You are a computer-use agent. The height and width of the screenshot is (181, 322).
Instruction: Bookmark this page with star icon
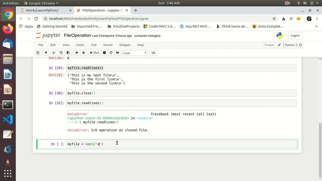click(x=274, y=19)
